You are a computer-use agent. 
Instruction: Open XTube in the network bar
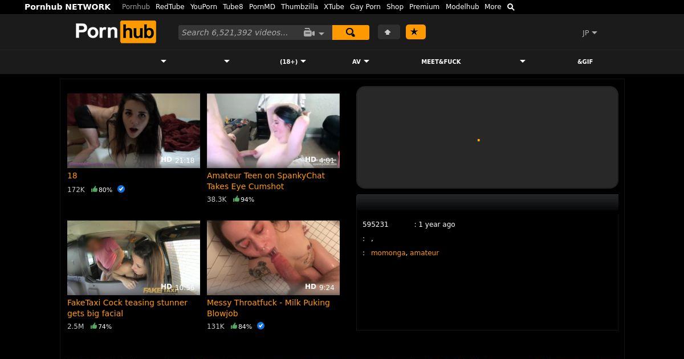[334, 7]
